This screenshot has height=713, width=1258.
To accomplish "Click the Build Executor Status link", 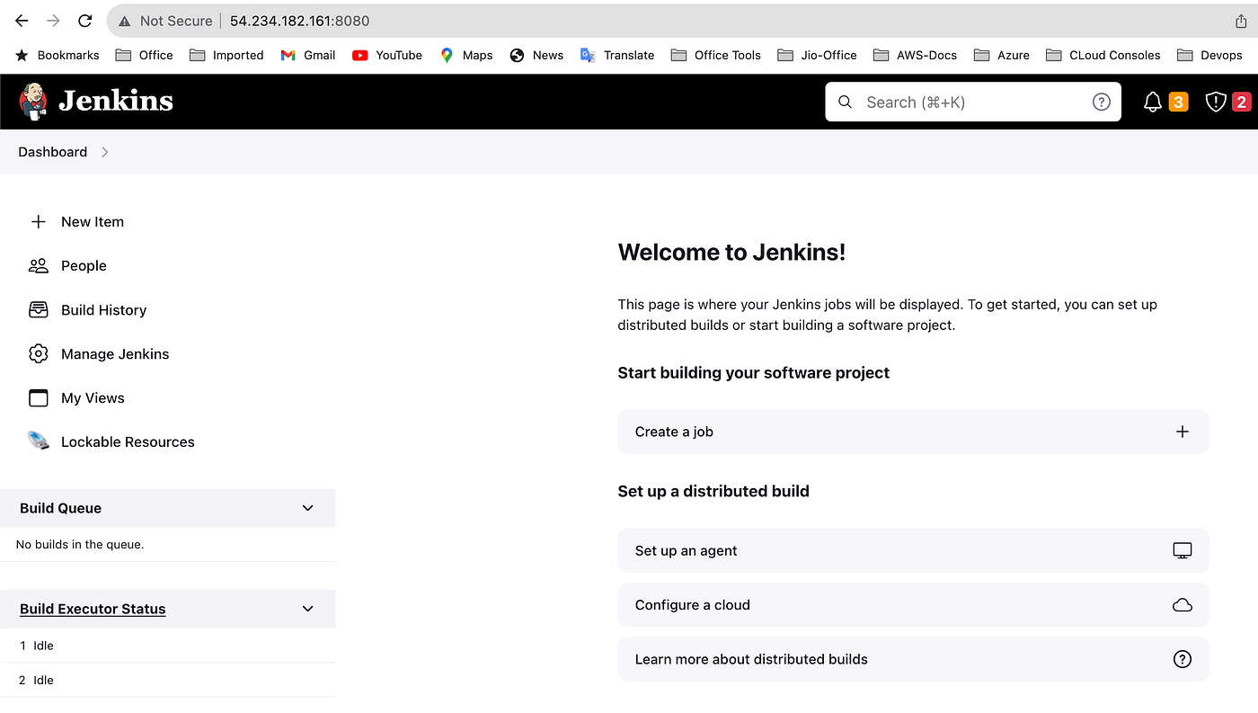I will click(93, 609).
